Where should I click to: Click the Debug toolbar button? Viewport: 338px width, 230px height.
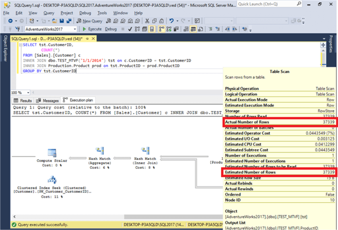pos(111,29)
